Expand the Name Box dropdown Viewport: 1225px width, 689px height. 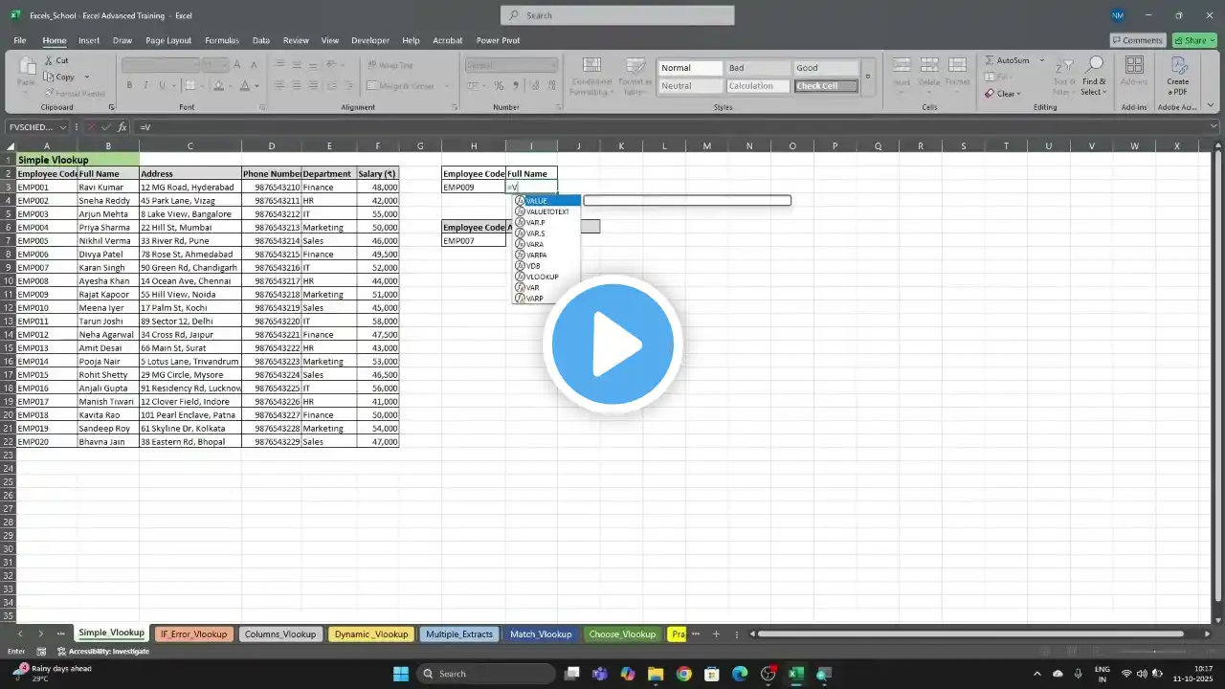click(x=63, y=127)
